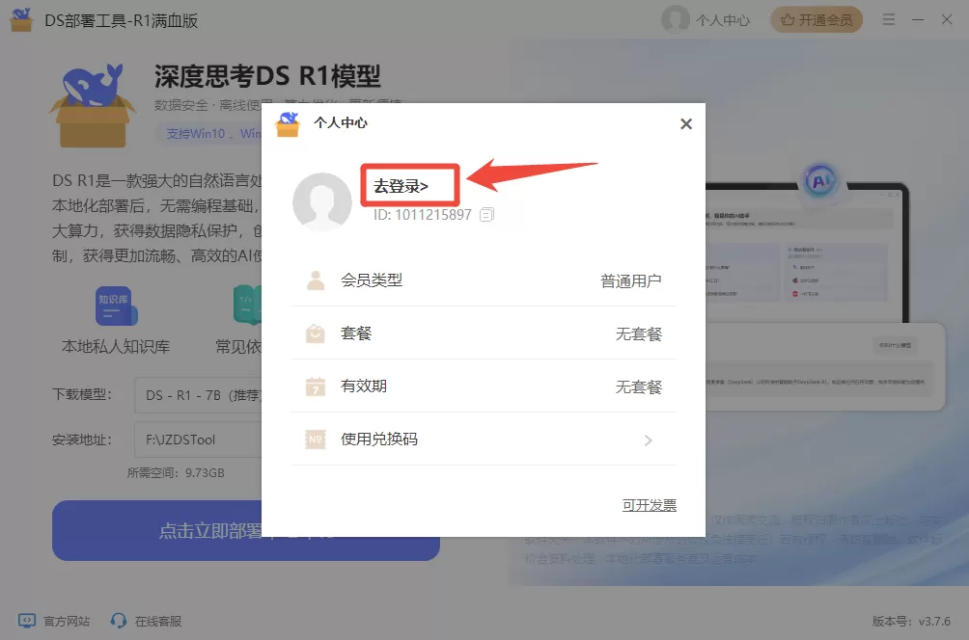The height and width of the screenshot is (640, 969).
Task: Click the 套餐 bag icon
Action: tap(316, 333)
